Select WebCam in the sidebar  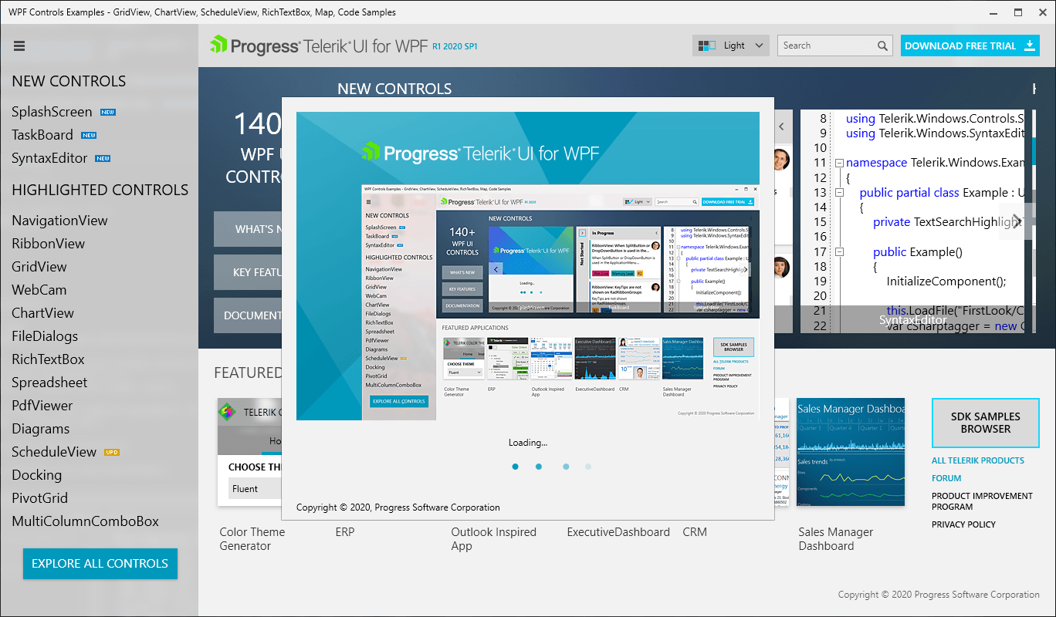tap(39, 290)
